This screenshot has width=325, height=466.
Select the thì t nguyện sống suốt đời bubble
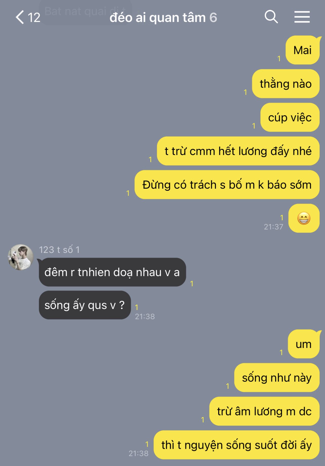[x=236, y=445]
